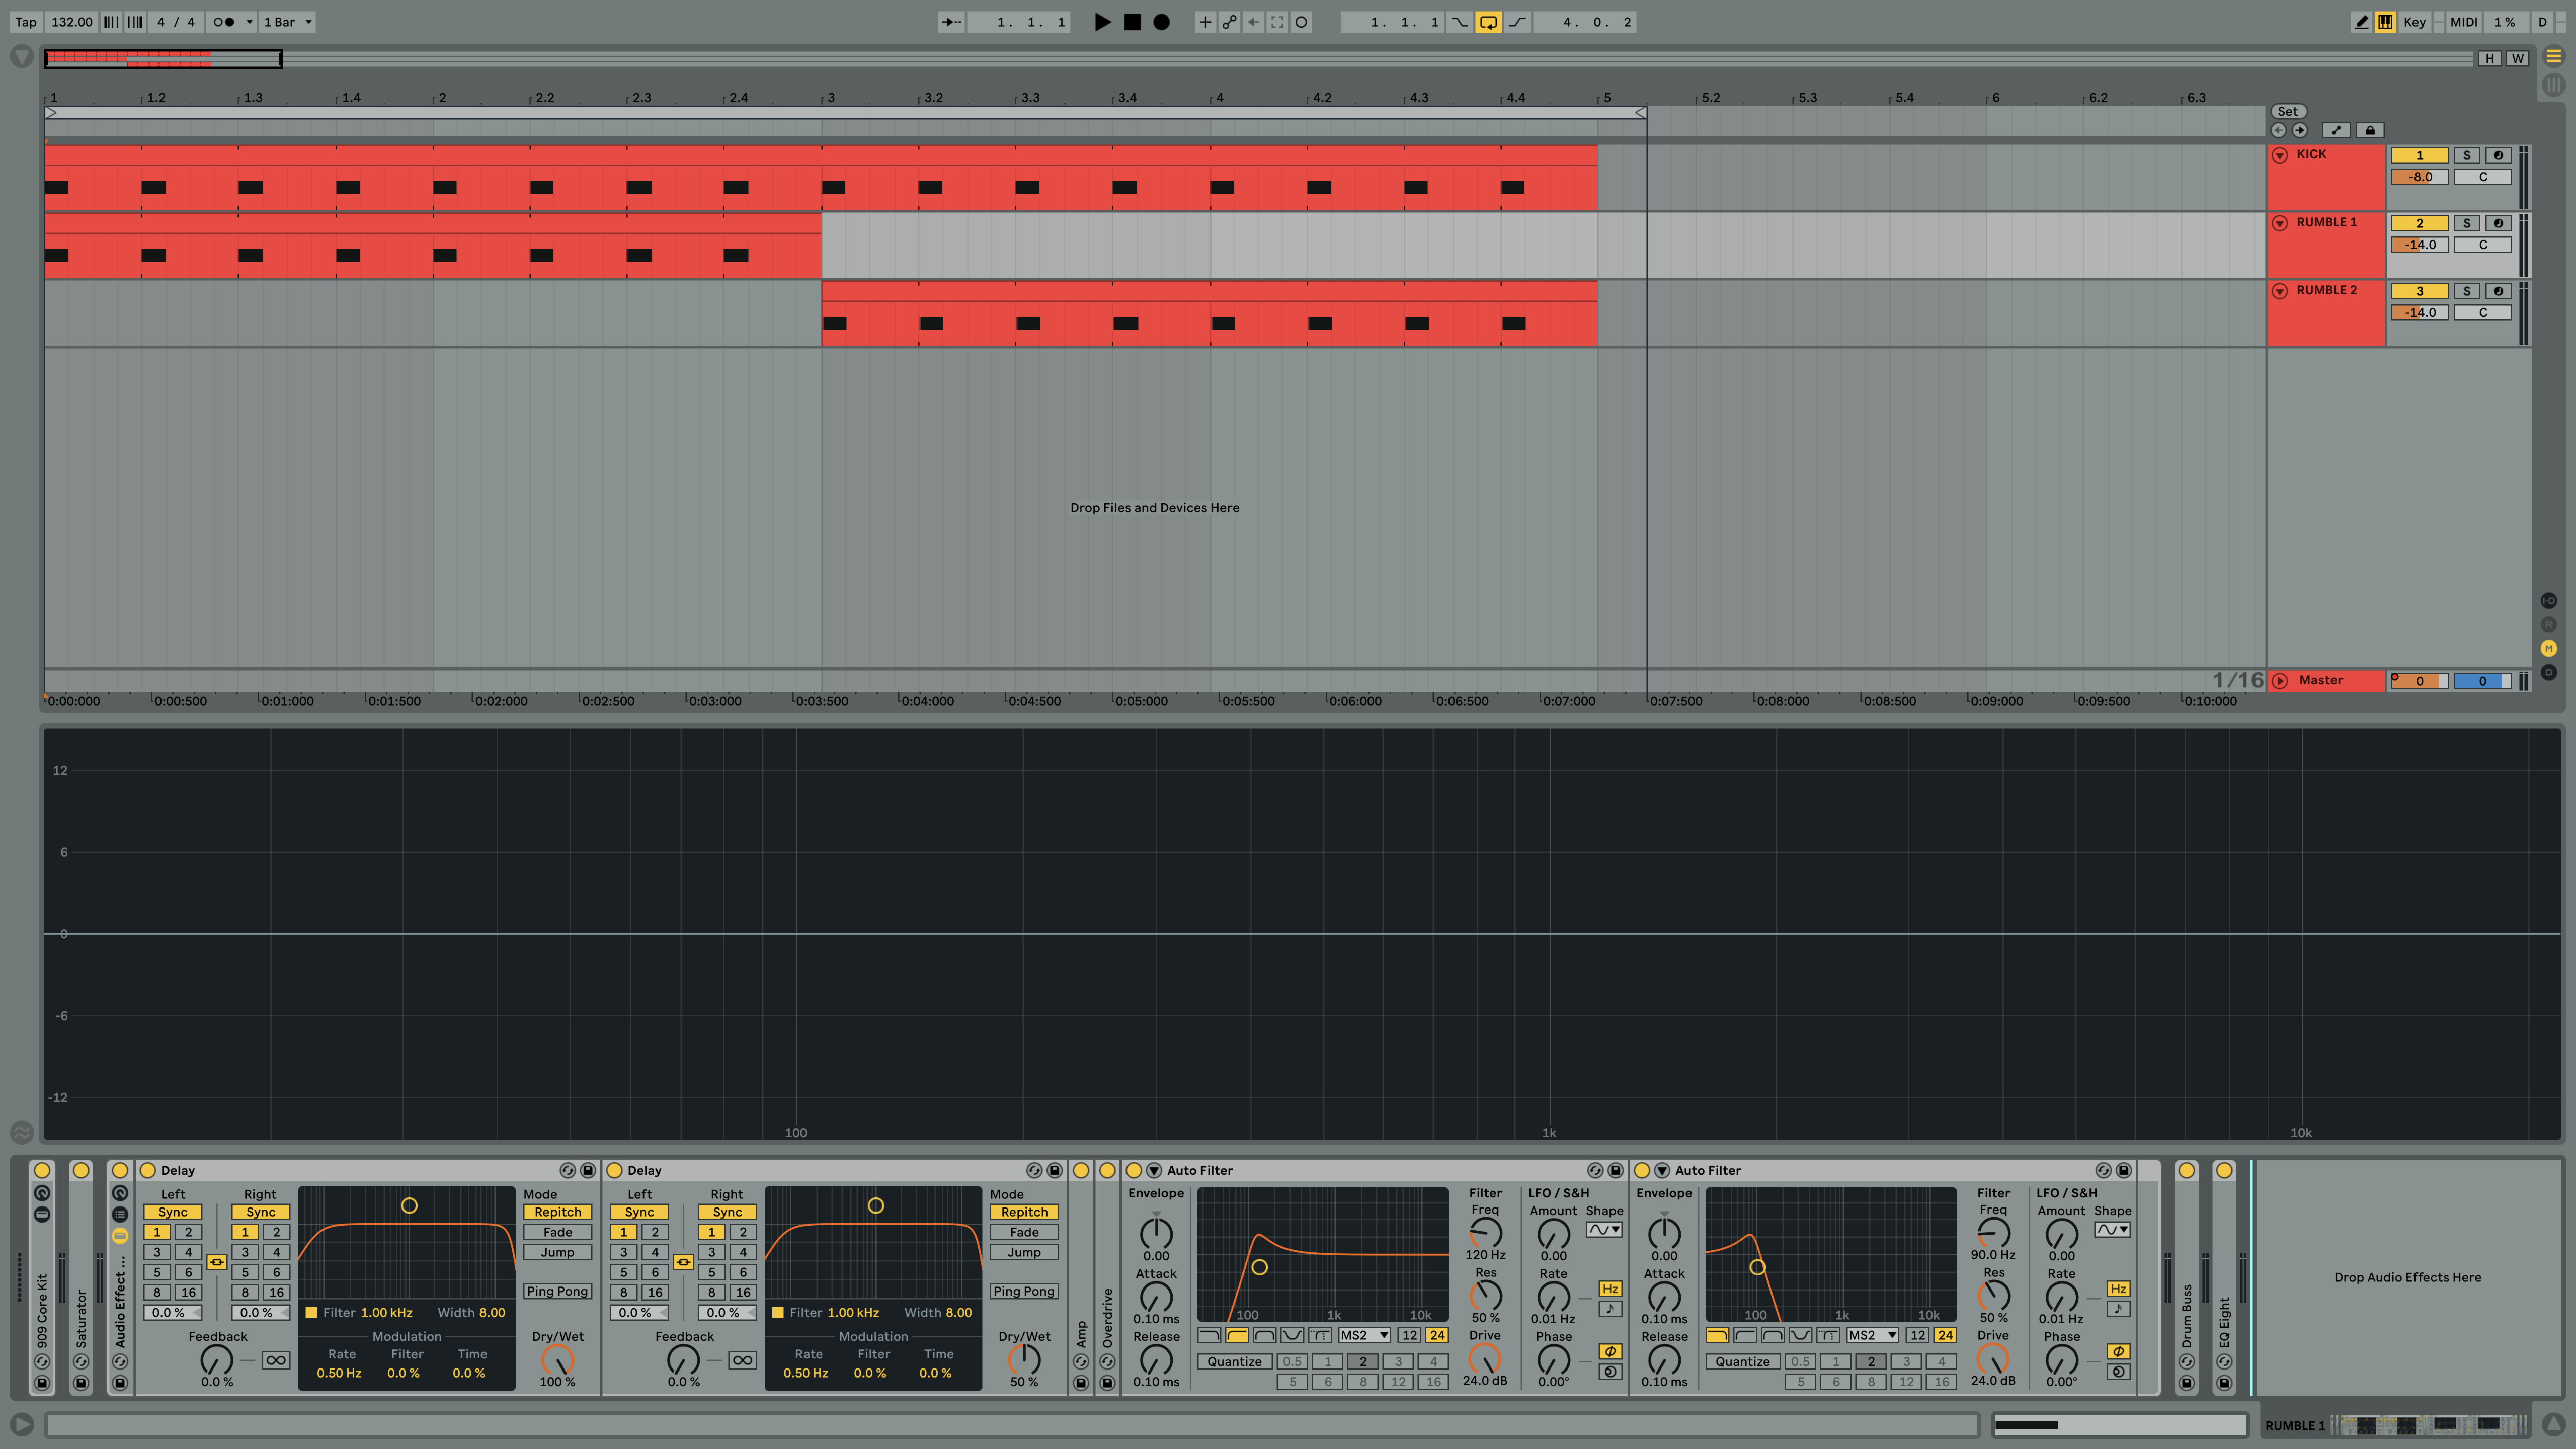Viewport: 2576px width, 1449px height.
Task: Solo the RUMBLE 2 track
Action: pos(2467,291)
